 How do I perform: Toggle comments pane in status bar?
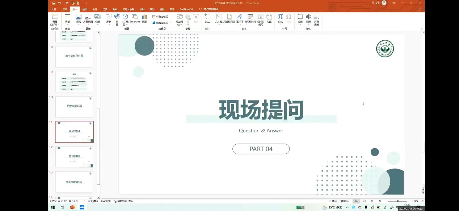coord(345,201)
